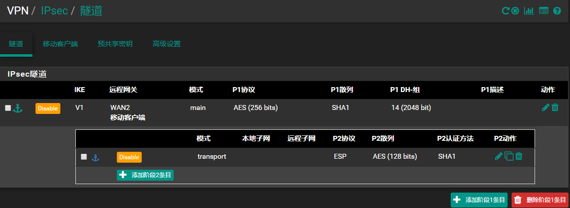Image resolution: width=570 pixels, height=208 pixels.
Task: Click the help question mark icon
Action: click(x=557, y=10)
